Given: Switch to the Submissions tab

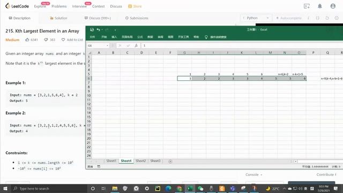Looking at the screenshot, I should [137, 18].
